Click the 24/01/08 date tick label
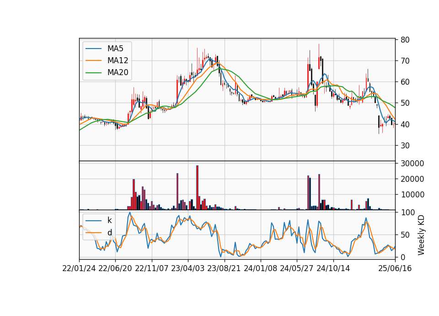Screen dimensions: 439x316 pos(260,268)
